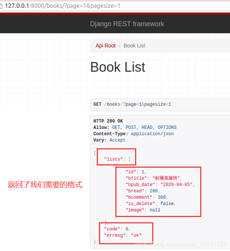Click the "code": 0 line
Viewport: 230px width, 251px height.
(x=117, y=229)
